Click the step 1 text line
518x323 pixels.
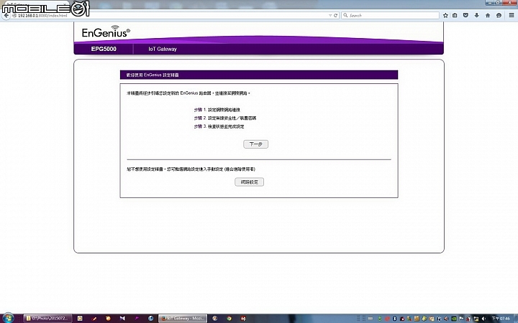coord(217,110)
